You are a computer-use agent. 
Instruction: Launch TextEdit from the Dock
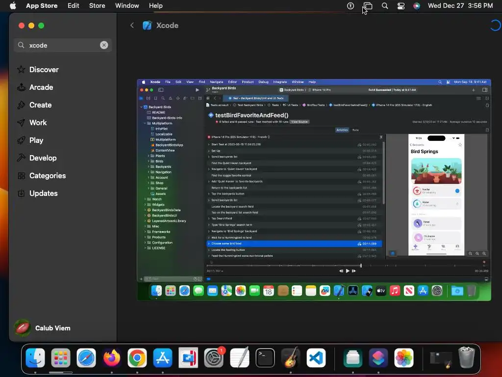point(239,358)
